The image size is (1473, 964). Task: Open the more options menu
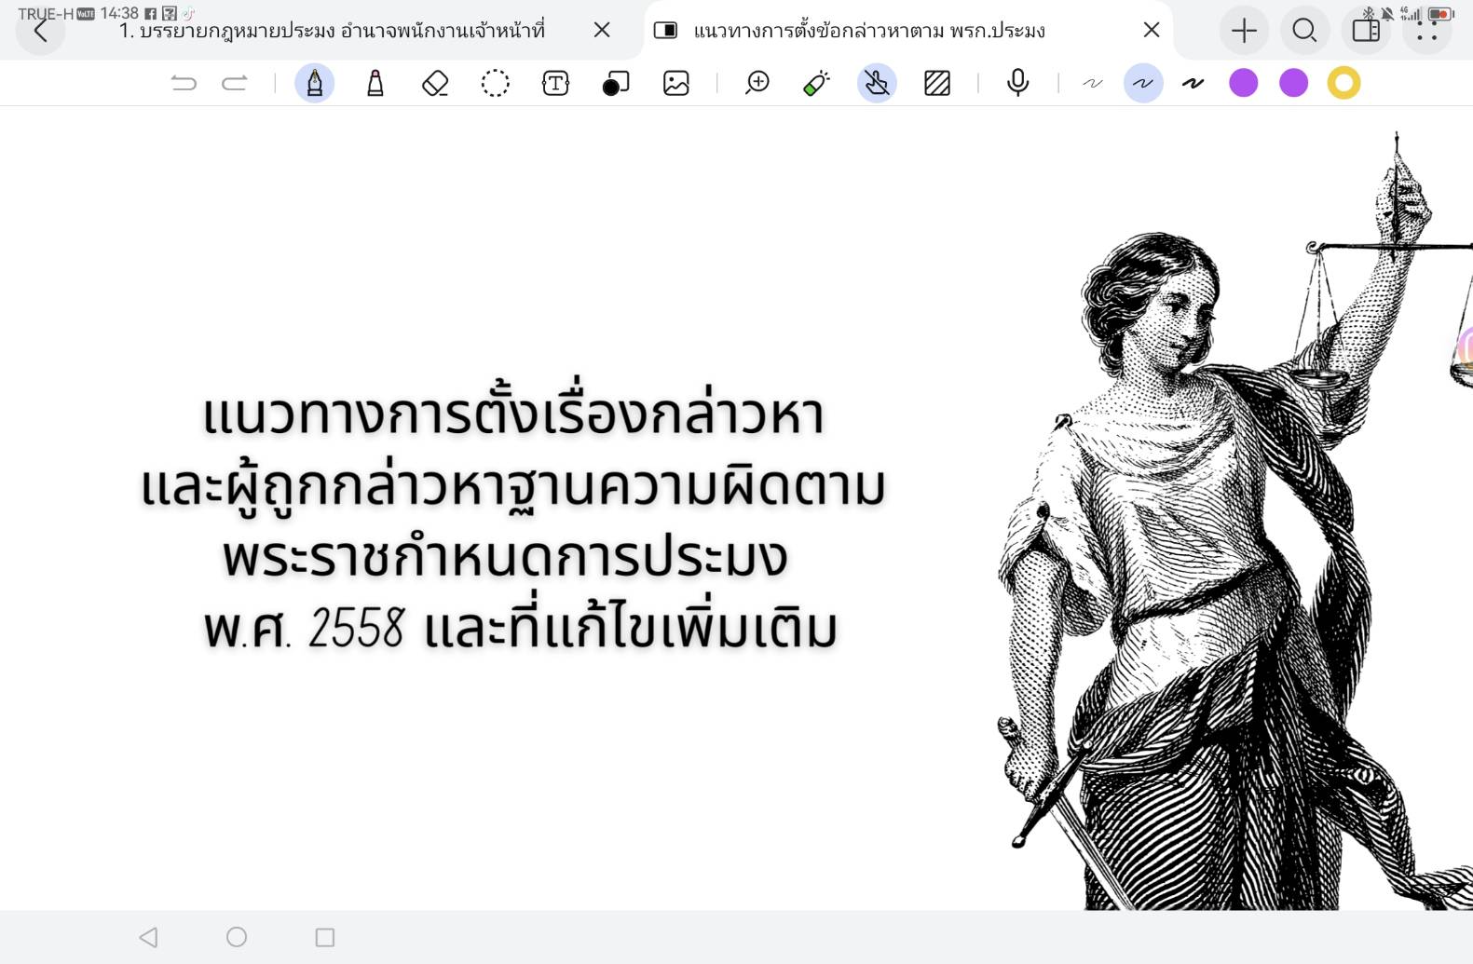pyautogui.click(x=1426, y=32)
